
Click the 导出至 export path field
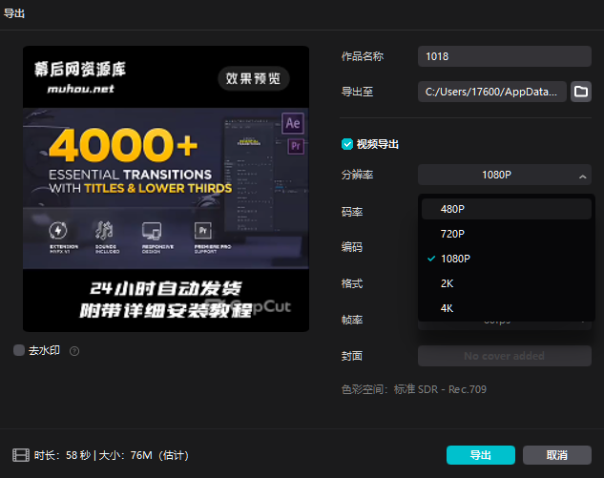[491, 92]
